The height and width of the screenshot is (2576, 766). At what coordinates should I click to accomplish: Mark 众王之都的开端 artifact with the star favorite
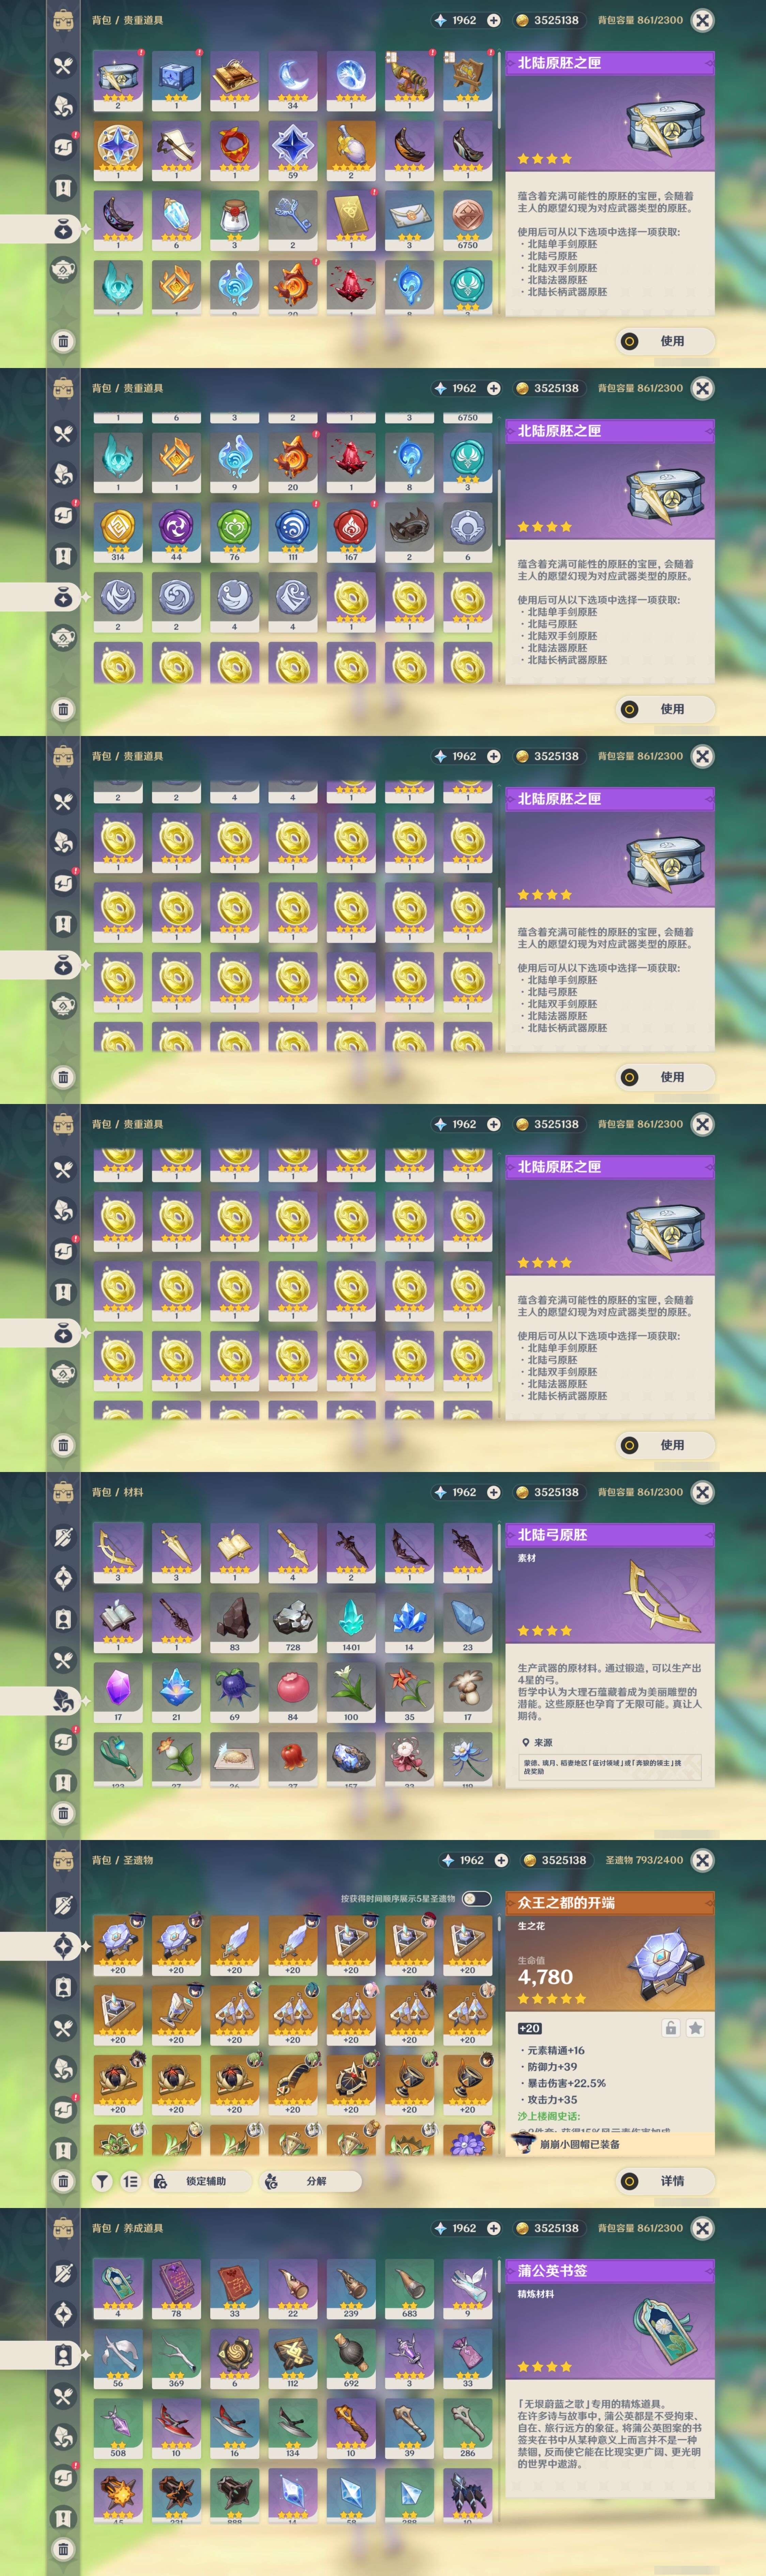coord(695,2028)
